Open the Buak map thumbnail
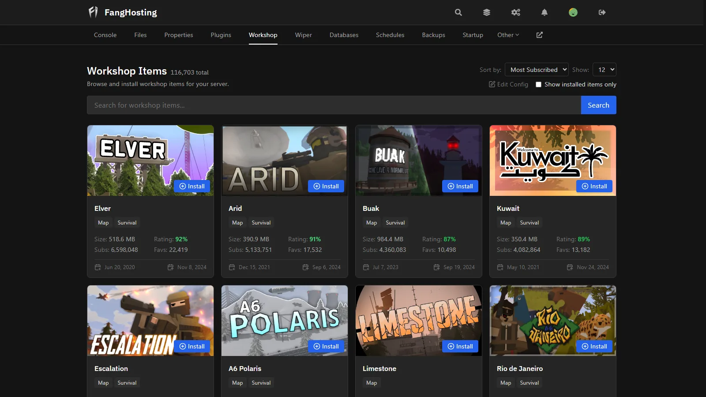Viewport: 706px width, 397px height. (x=419, y=161)
